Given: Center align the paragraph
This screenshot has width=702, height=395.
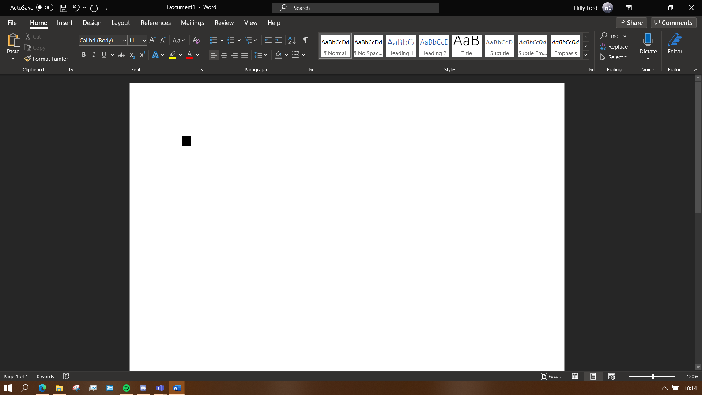Looking at the screenshot, I should pyautogui.click(x=224, y=55).
